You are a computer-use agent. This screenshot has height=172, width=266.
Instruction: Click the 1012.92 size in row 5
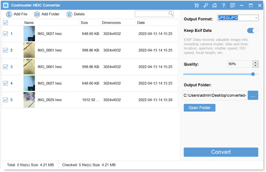click(x=91, y=100)
